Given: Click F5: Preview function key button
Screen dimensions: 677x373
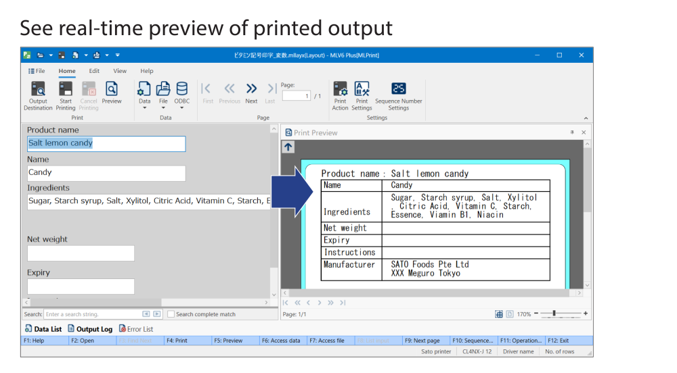Looking at the screenshot, I should click(x=236, y=341).
